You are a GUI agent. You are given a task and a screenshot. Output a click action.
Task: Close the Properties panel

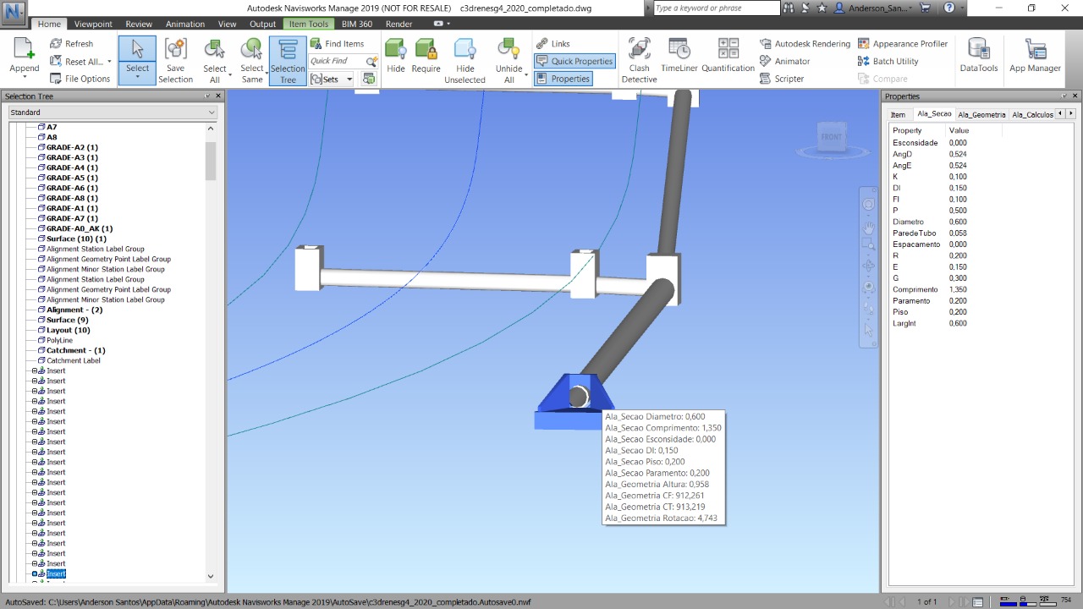pos(1075,96)
